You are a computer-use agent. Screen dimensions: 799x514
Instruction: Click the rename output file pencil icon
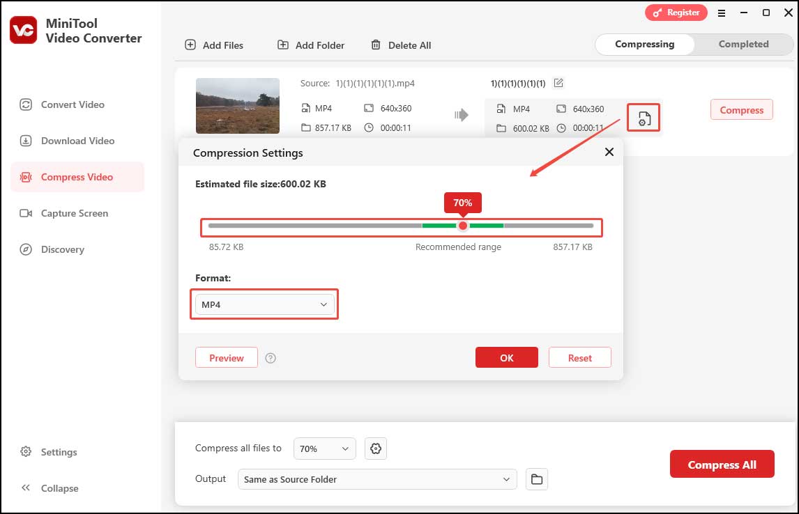[558, 83]
